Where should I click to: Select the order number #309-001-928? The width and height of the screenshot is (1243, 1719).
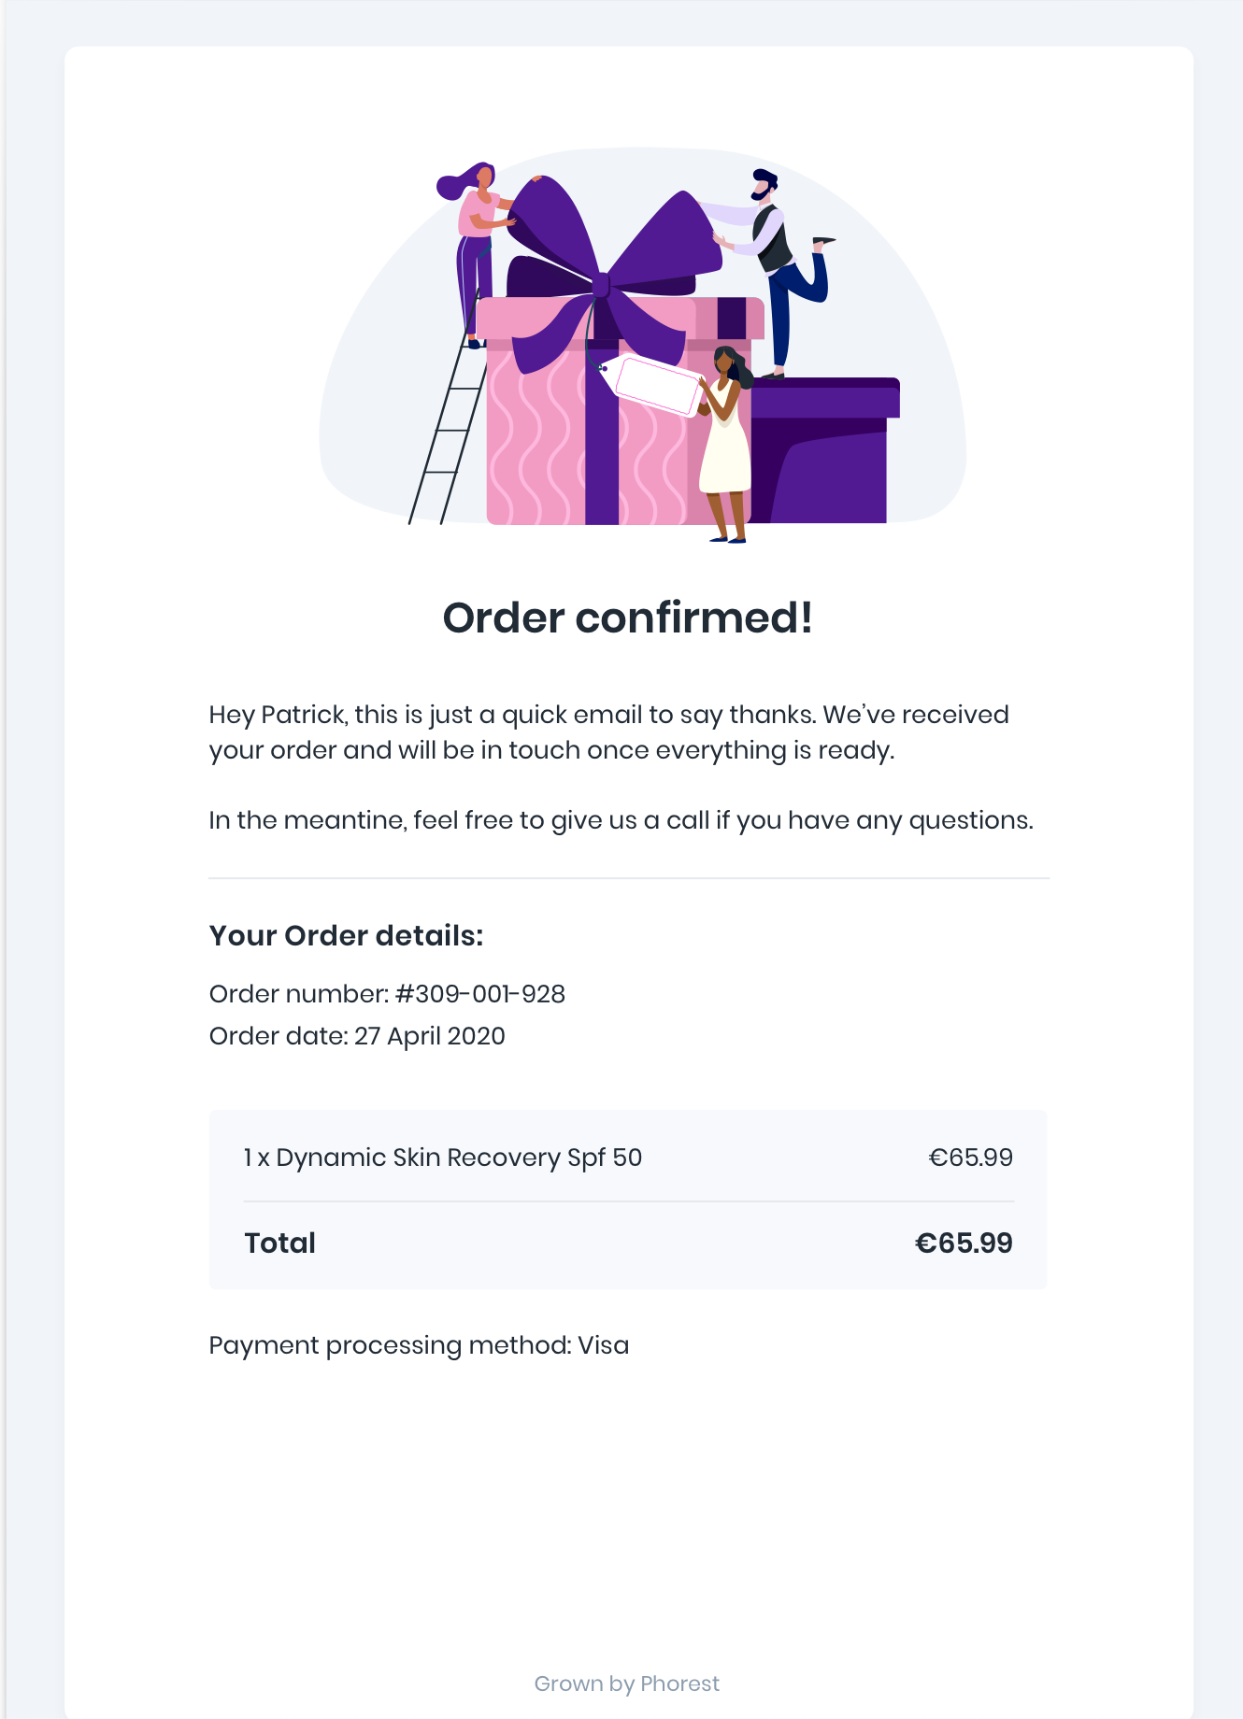481,994
